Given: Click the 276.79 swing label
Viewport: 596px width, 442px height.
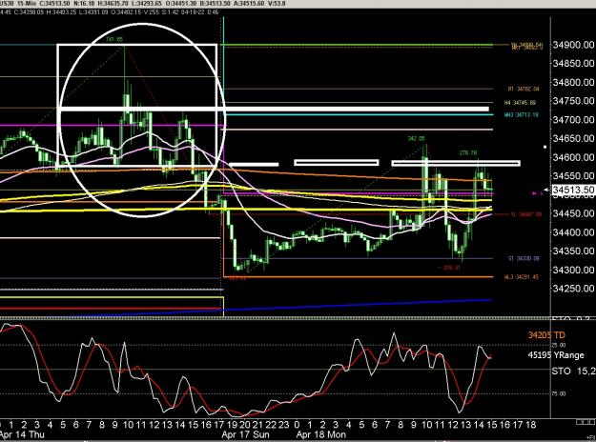Looking at the screenshot, I should [x=468, y=152].
